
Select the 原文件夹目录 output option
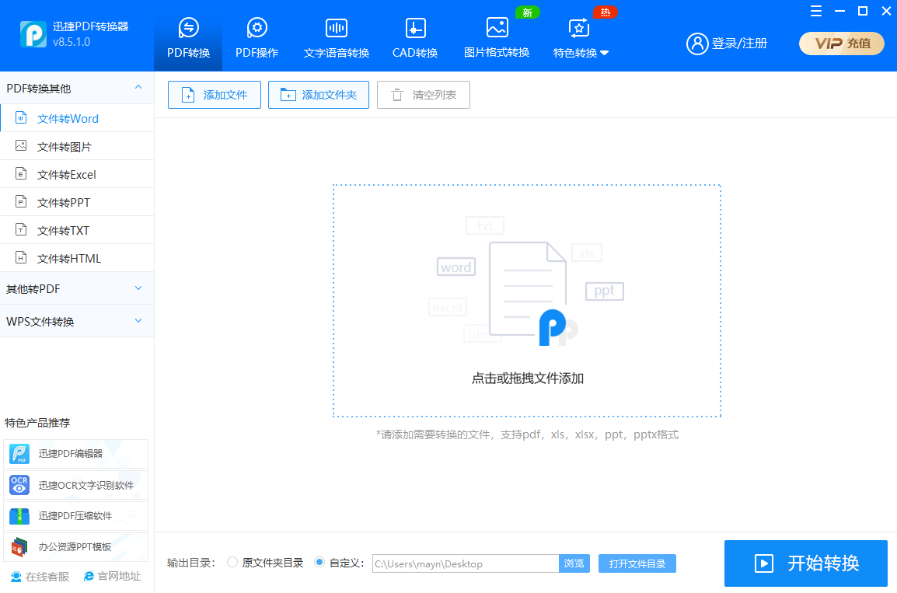click(232, 563)
